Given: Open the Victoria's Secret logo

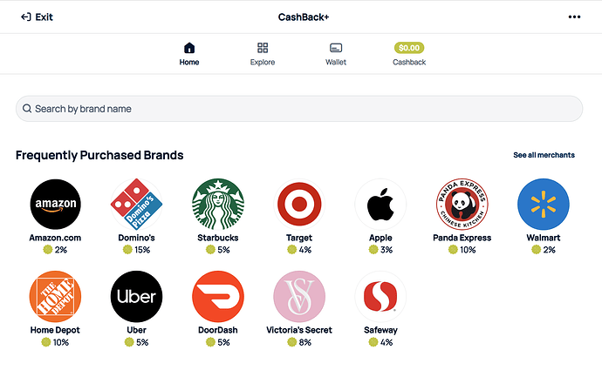Looking at the screenshot, I should (299, 297).
